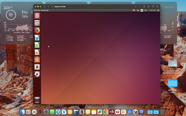Viewport: 186px width, 116px height.
Task: Open the session gear menu in Ubuntu panel
Action: 158,10
